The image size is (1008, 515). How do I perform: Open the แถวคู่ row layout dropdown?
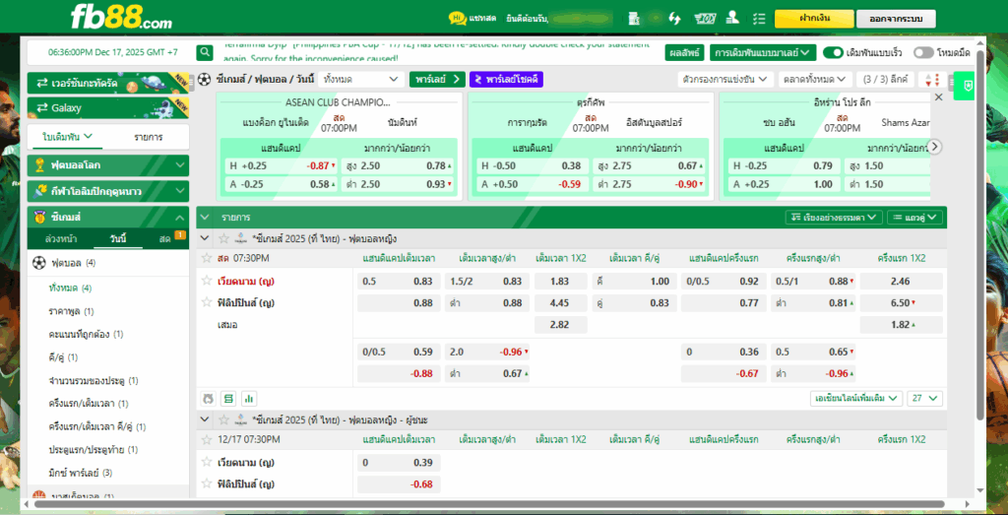pos(914,218)
